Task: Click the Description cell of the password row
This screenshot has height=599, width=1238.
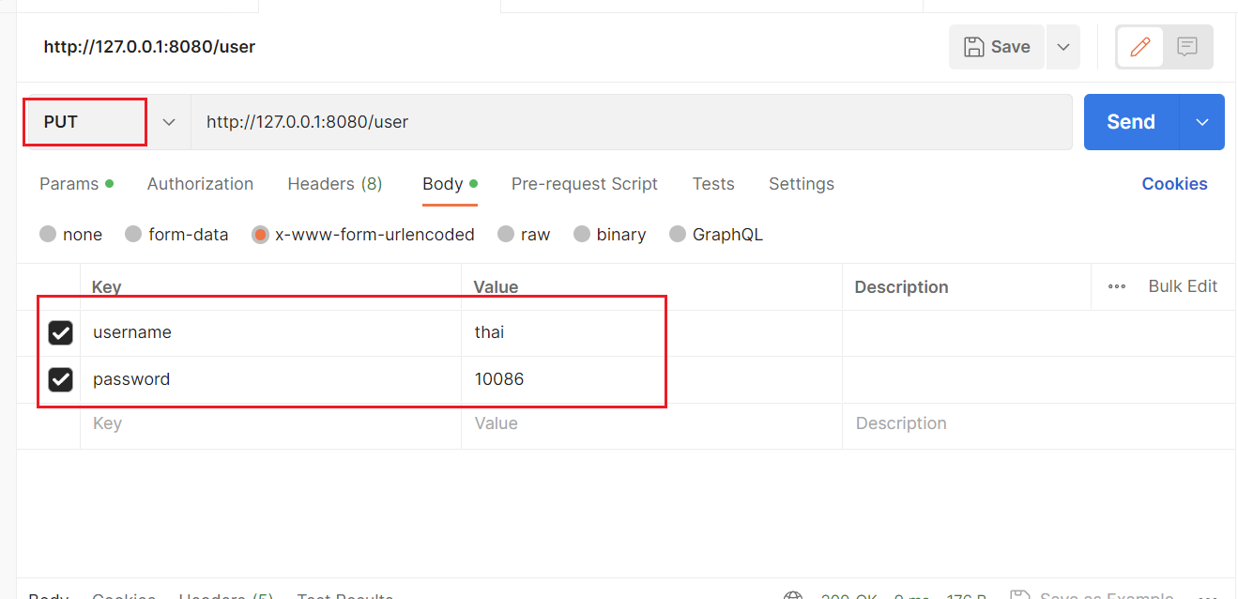Action: [x=1039, y=380]
